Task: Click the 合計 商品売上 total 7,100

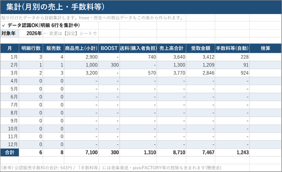Action: click(x=91, y=152)
